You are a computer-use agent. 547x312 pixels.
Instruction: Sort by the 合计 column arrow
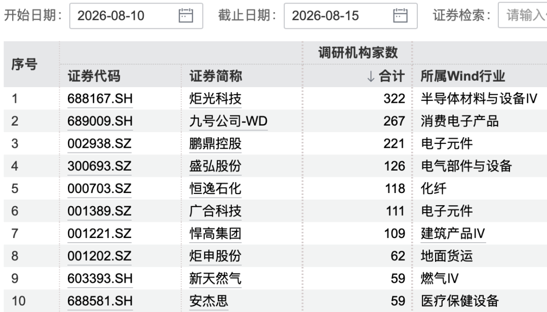click(371, 76)
